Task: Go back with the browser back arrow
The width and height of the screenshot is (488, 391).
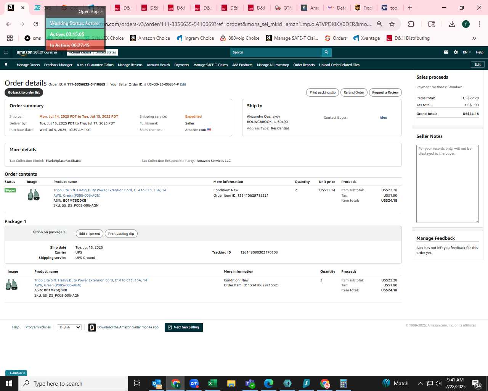Action: click(x=8, y=24)
